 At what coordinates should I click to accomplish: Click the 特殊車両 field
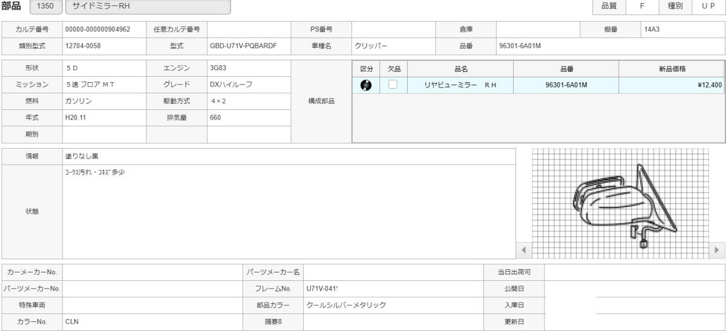[x=152, y=305]
